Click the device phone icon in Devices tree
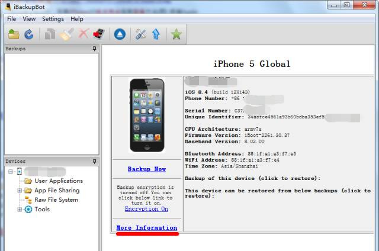The width and height of the screenshot is (379, 251). [20, 172]
